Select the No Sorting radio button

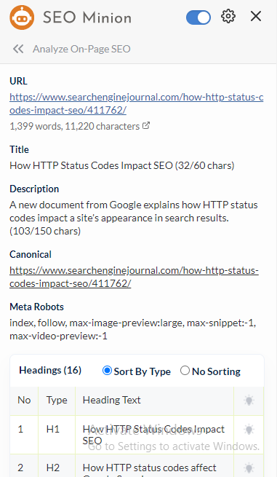[x=185, y=371]
